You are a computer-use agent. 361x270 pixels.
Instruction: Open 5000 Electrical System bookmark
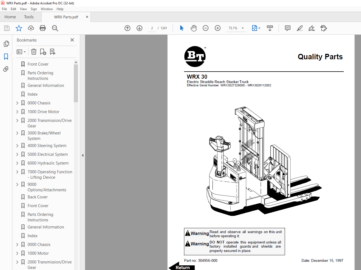click(48, 154)
